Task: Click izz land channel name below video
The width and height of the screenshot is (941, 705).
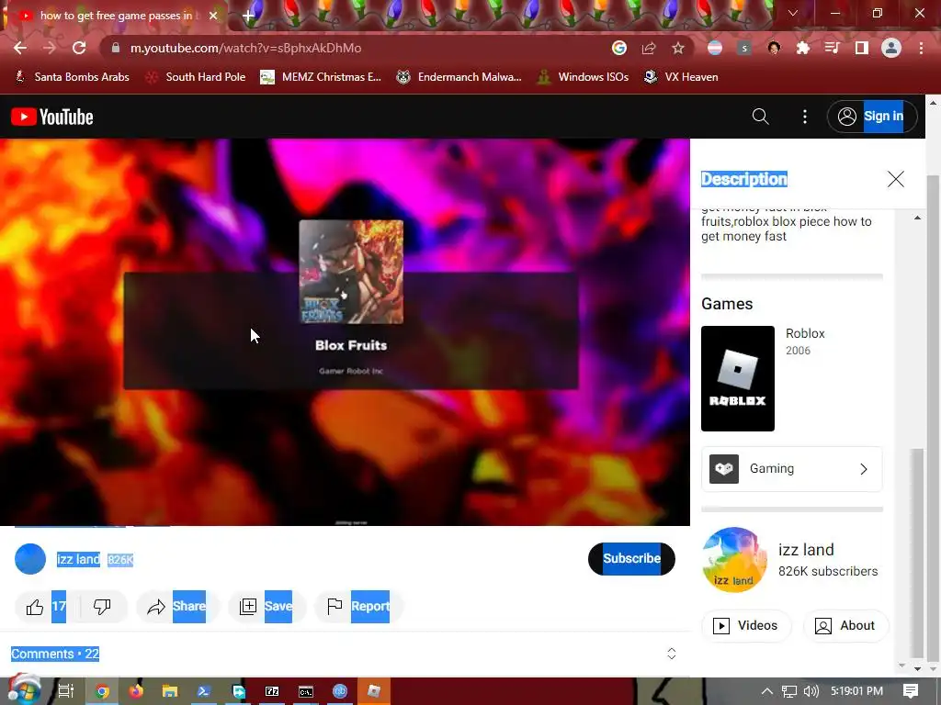Action: click(x=78, y=559)
